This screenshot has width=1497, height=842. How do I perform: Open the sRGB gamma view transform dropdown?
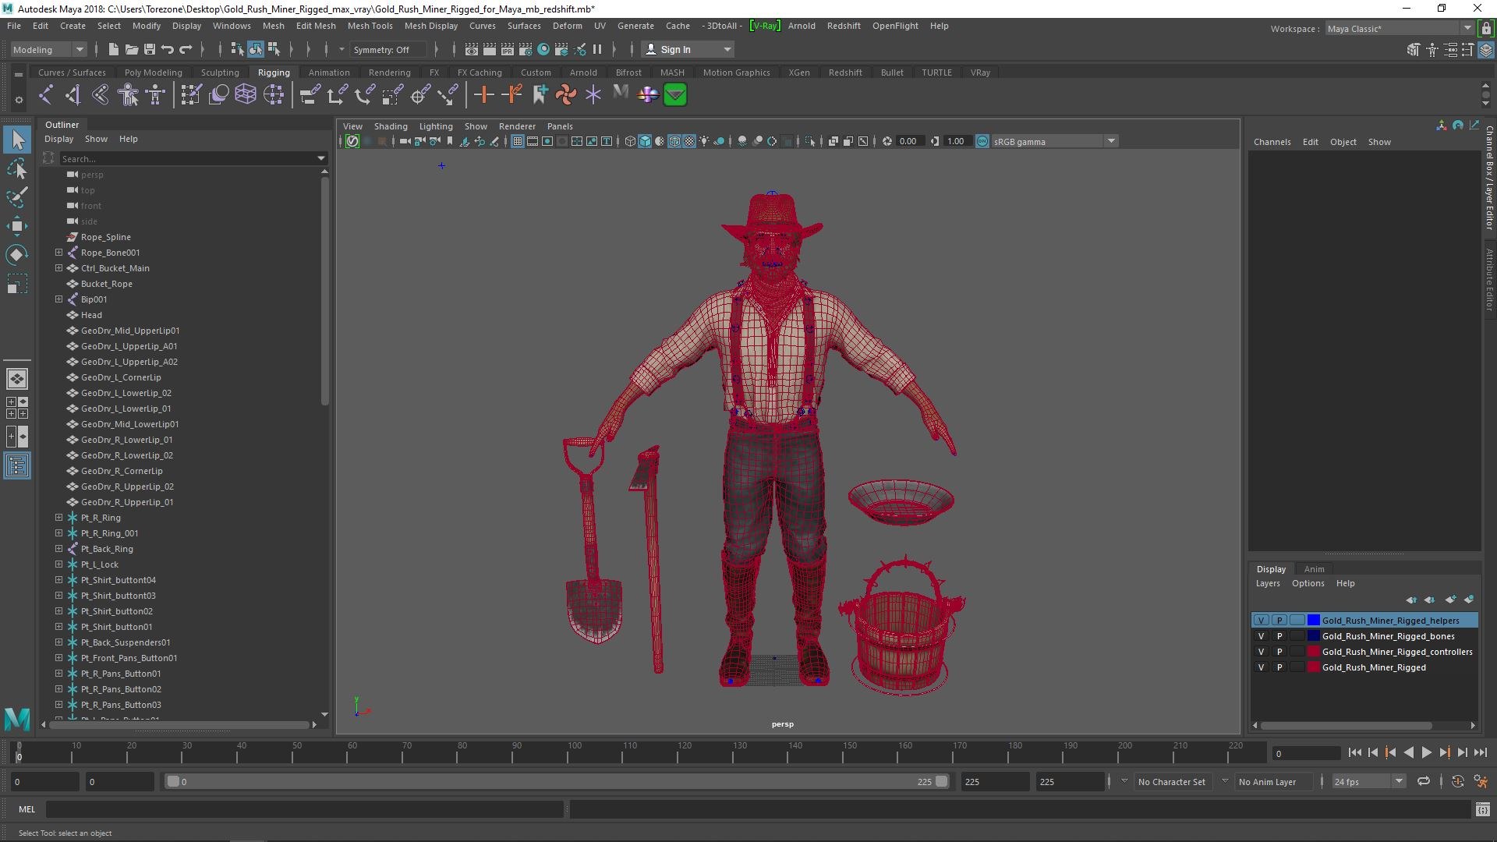[1055, 141]
